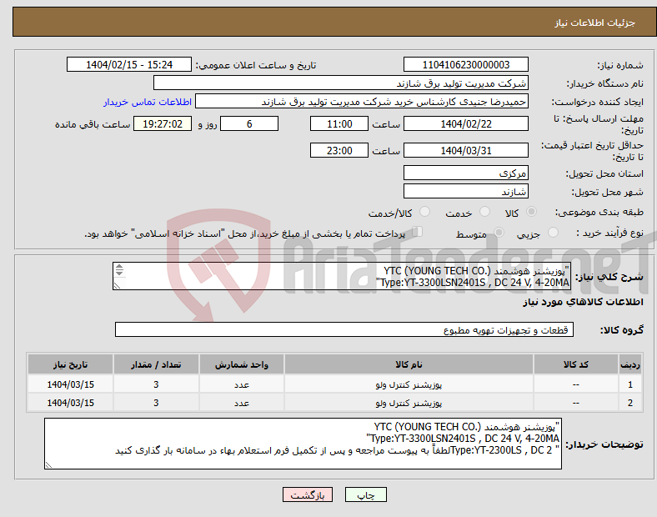Select the کالا/خدمت radio button
Image resolution: width=657 pixels, height=517 pixels.
click(425, 212)
